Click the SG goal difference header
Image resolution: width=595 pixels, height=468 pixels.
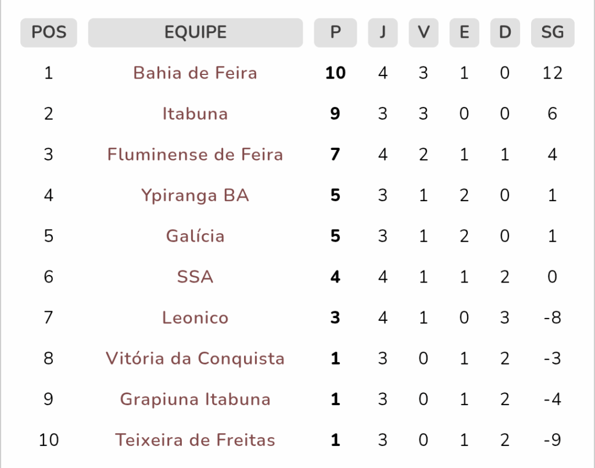pos(553,33)
